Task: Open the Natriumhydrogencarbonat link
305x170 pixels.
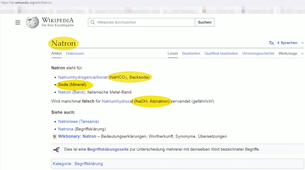Action: coord(83,77)
